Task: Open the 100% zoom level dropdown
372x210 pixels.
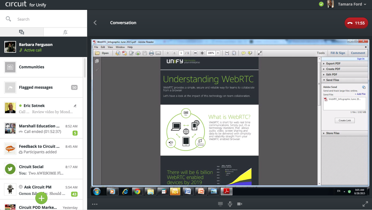Action: pyautogui.click(x=218, y=53)
